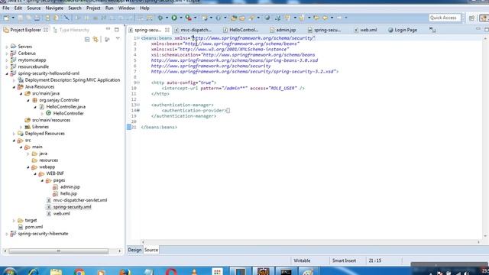Open the Debug dropdown arrow

167,18
